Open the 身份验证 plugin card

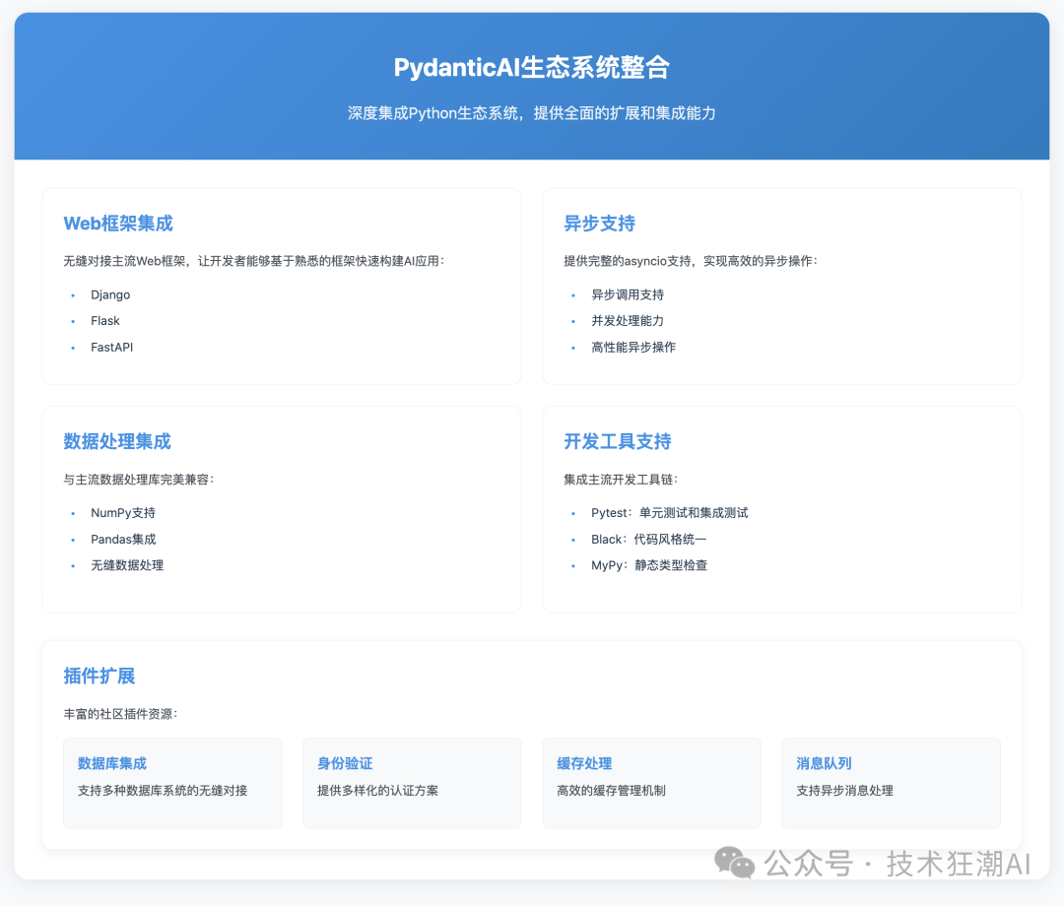(x=412, y=783)
